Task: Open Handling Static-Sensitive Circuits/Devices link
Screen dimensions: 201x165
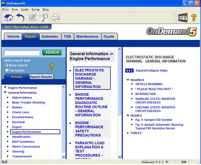Action: coord(155,101)
